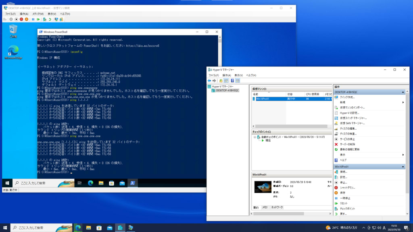Screen dimensions: 413x232
Task: Click the Turn Off (stop) icon in VM connection toolbar
Action: [16, 19]
